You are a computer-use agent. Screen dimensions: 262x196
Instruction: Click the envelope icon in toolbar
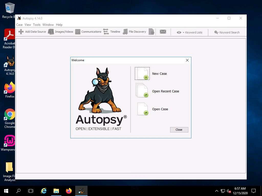[x=163, y=32]
